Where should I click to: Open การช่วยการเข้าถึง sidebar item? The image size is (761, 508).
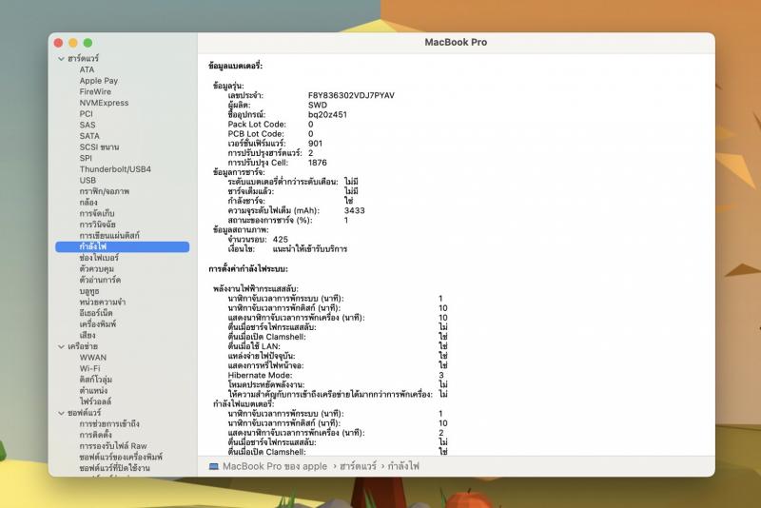coord(109,424)
